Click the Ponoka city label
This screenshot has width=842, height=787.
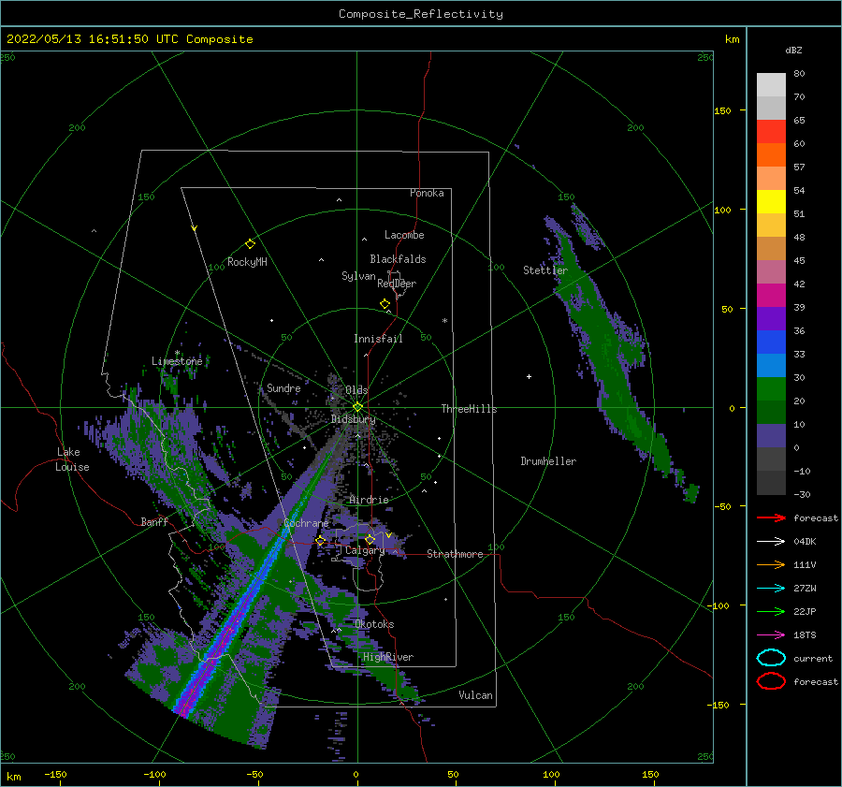(427, 193)
